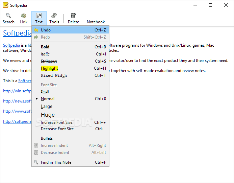Select Small font size
The height and width of the screenshot is (183, 234).
(x=70, y=91)
